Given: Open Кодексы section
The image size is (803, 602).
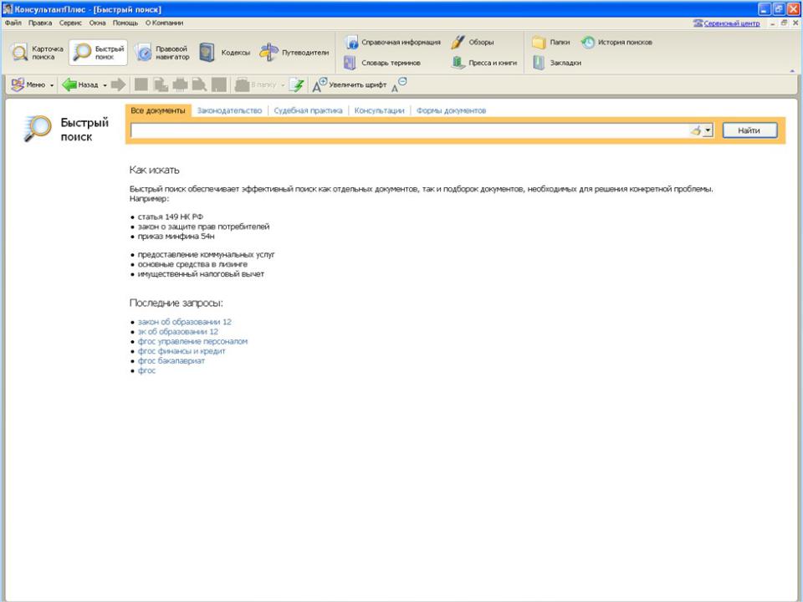Looking at the screenshot, I should pos(225,53).
